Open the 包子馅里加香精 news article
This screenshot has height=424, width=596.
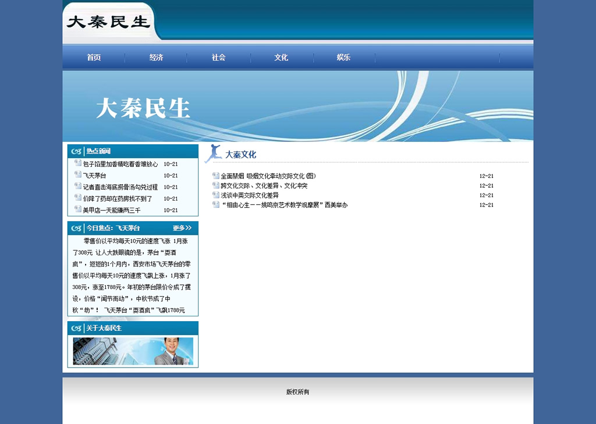point(120,164)
